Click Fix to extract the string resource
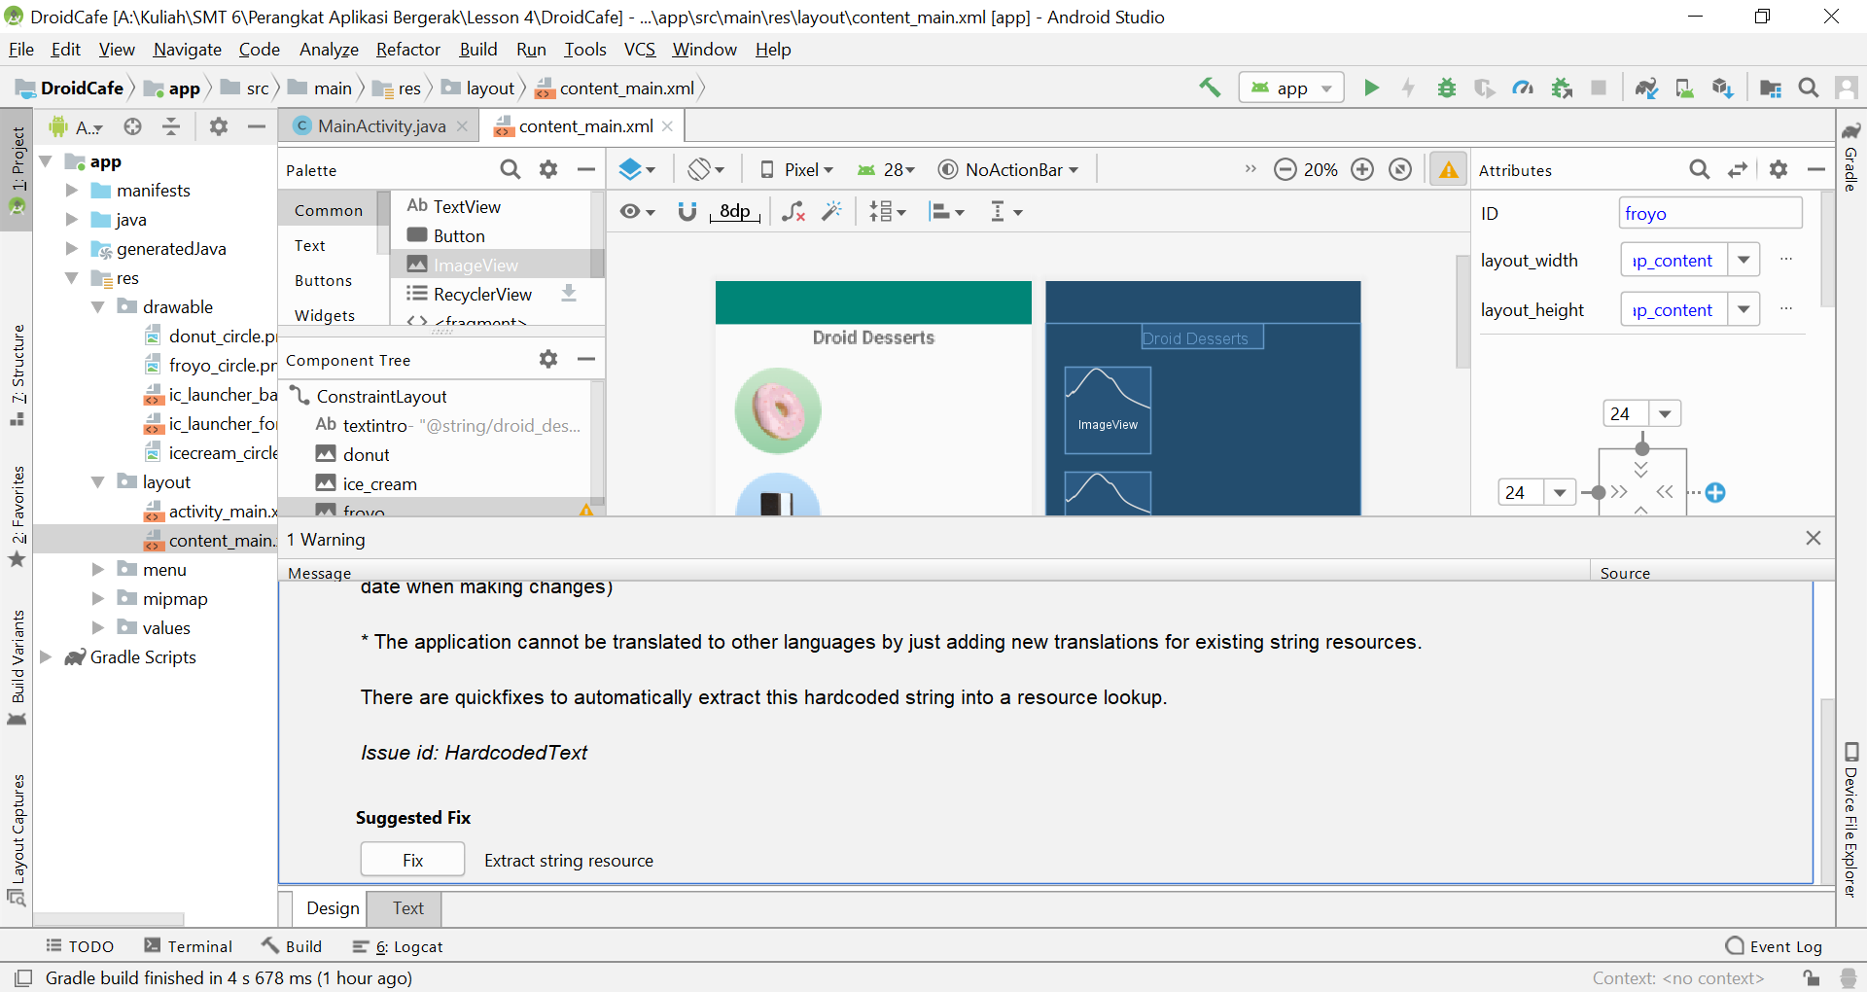The width and height of the screenshot is (1867, 992). pos(411,859)
